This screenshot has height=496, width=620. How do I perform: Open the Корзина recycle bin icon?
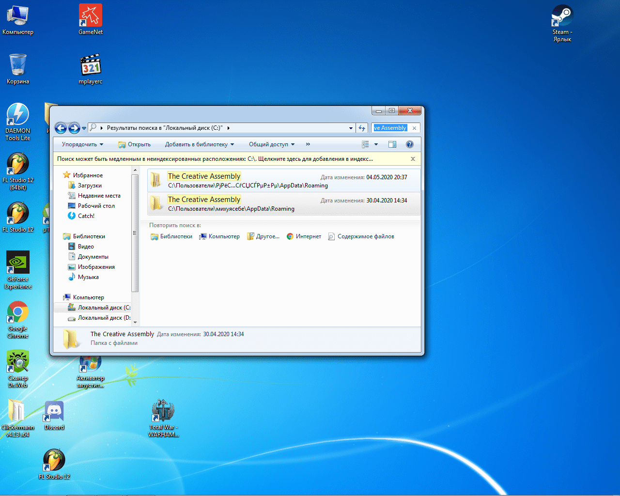point(18,69)
